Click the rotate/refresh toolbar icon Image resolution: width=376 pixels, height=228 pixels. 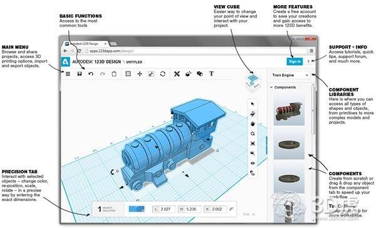click(x=163, y=73)
